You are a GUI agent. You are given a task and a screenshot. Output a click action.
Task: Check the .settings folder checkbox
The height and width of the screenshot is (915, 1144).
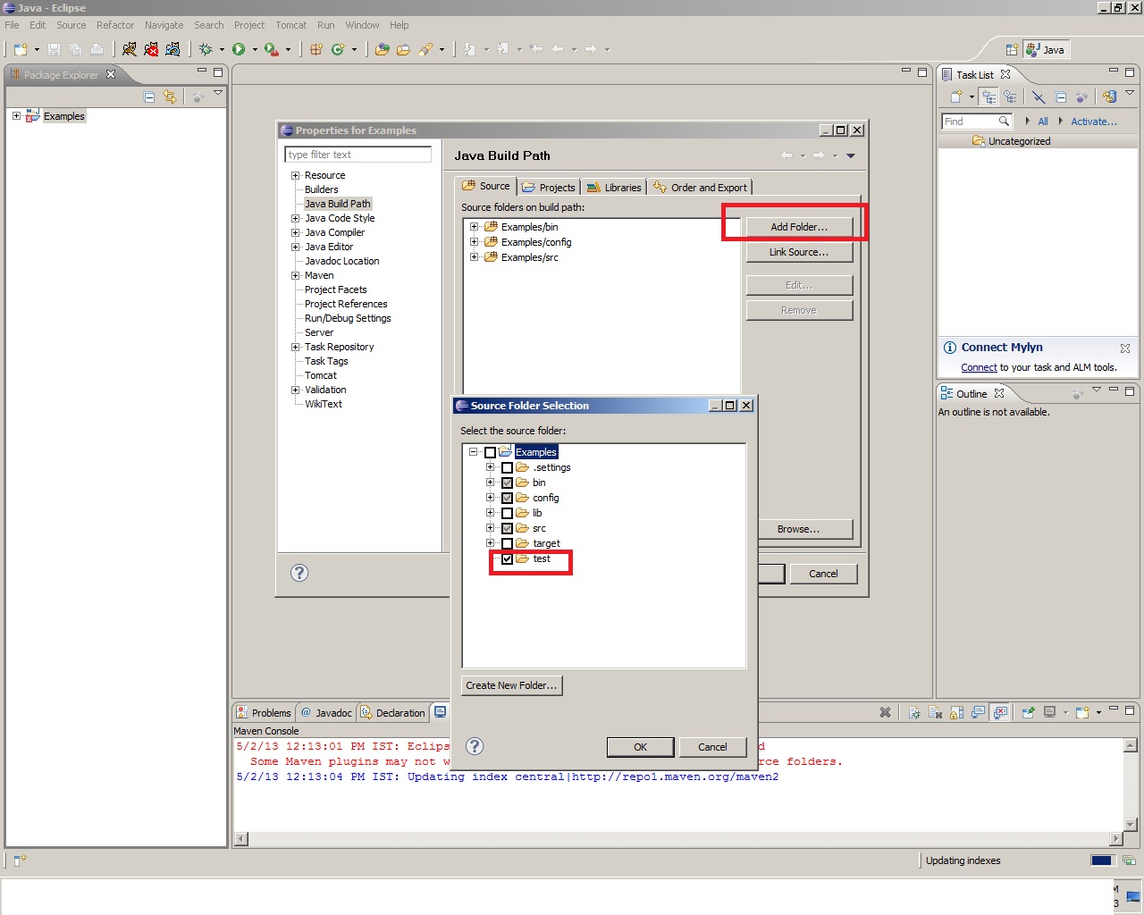pyautogui.click(x=508, y=467)
